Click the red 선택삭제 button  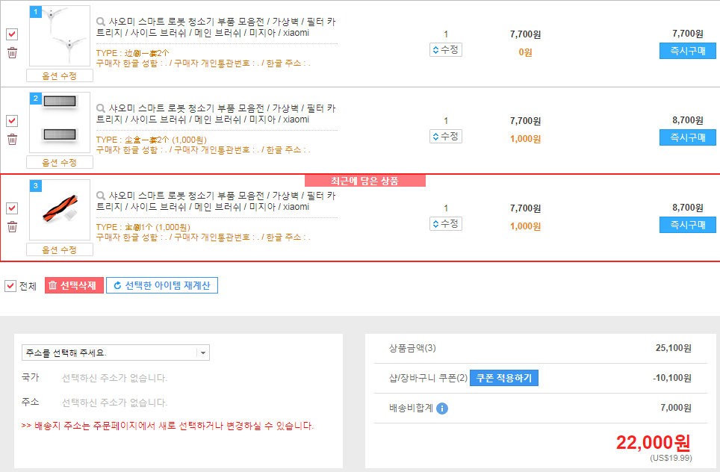74,285
